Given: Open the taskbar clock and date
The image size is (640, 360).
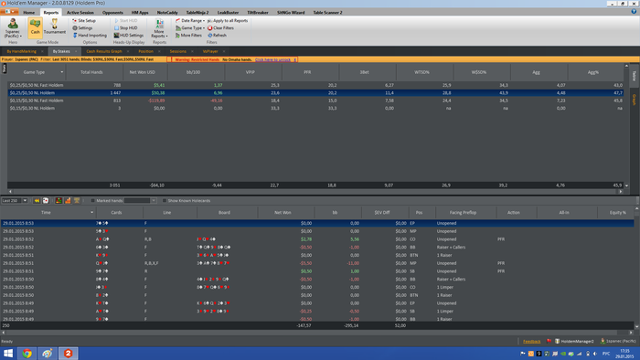Looking at the screenshot, I should tap(624, 353).
